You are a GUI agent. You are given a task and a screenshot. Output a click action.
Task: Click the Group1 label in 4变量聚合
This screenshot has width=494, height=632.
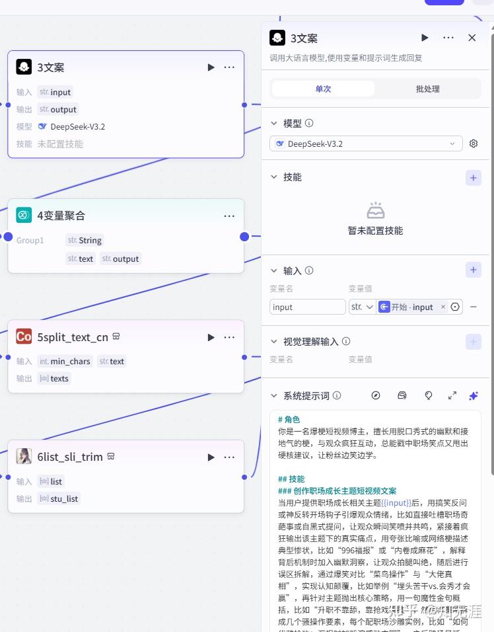pos(30,240)
